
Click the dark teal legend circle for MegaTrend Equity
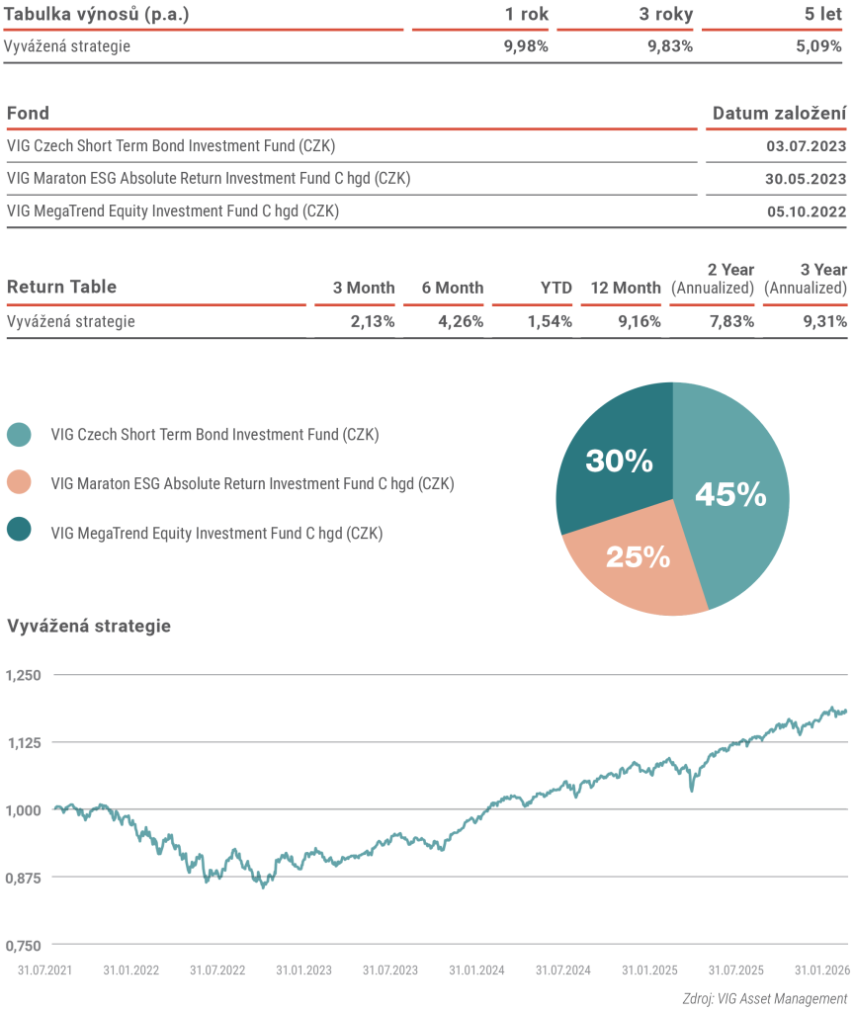[19, 532]
